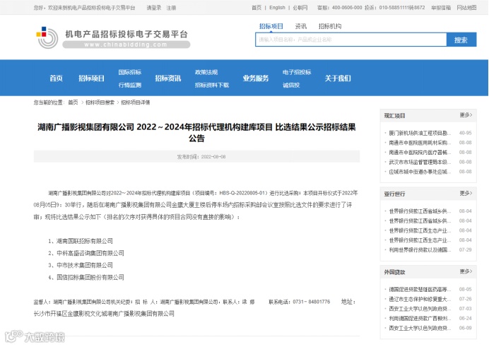Screen dimensions: 489x347
Task: Click 举报信箱 top bar link
Action: coord(441,8)
